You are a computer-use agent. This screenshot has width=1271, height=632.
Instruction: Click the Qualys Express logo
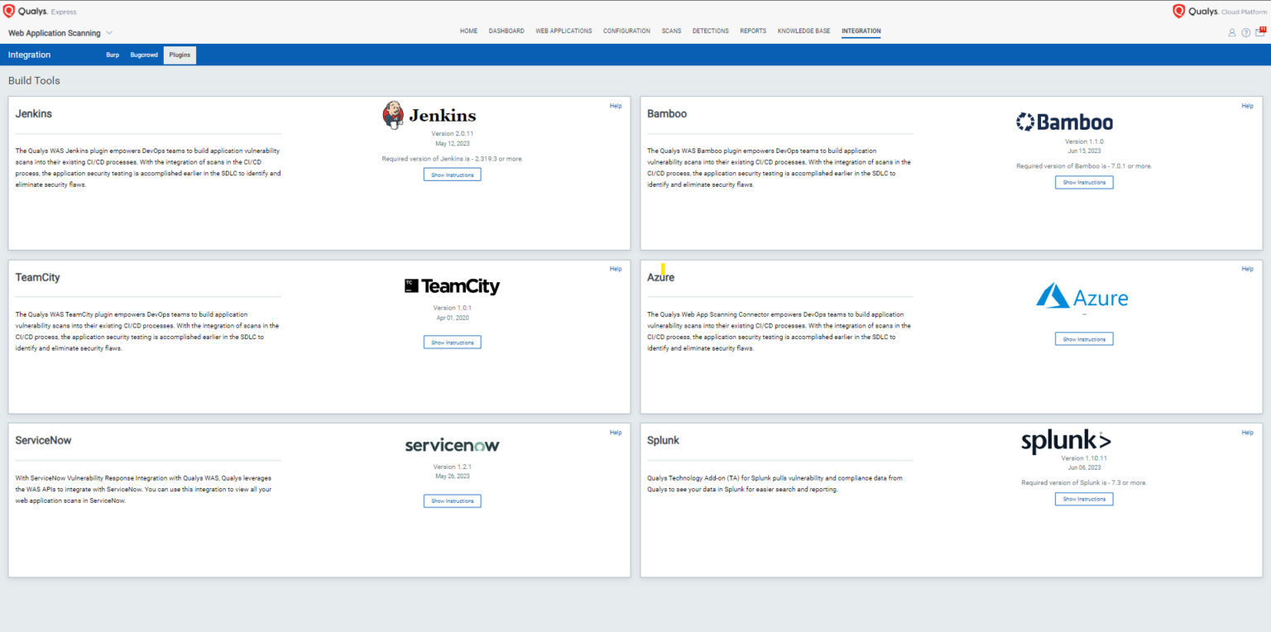click(x=32, y=12)
